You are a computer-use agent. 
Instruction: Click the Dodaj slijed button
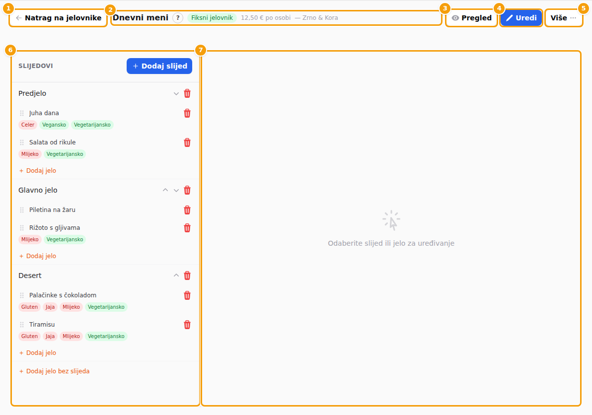click(159, 66)
